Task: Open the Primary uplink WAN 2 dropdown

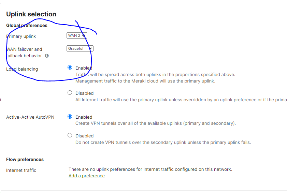Action: [x=77, y=35]
